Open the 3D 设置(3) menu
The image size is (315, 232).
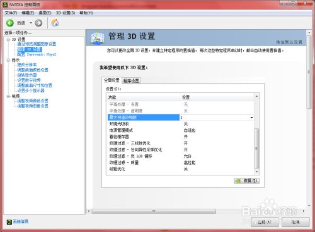66,13
